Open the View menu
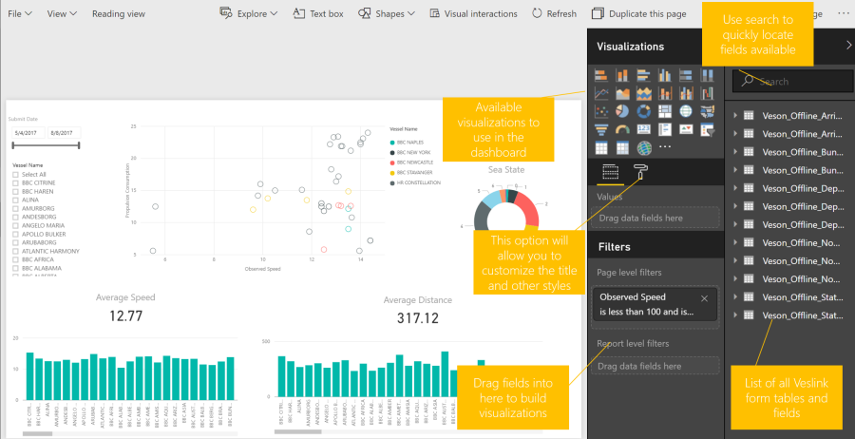The width and height of the screenshot is (855, 439). [x=62, y=14]
